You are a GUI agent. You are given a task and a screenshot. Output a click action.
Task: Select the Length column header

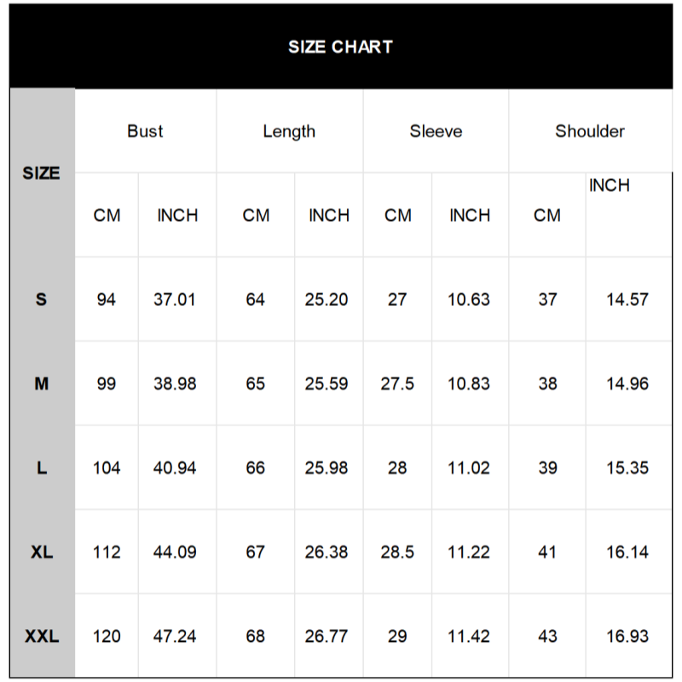tap(289, 131)
